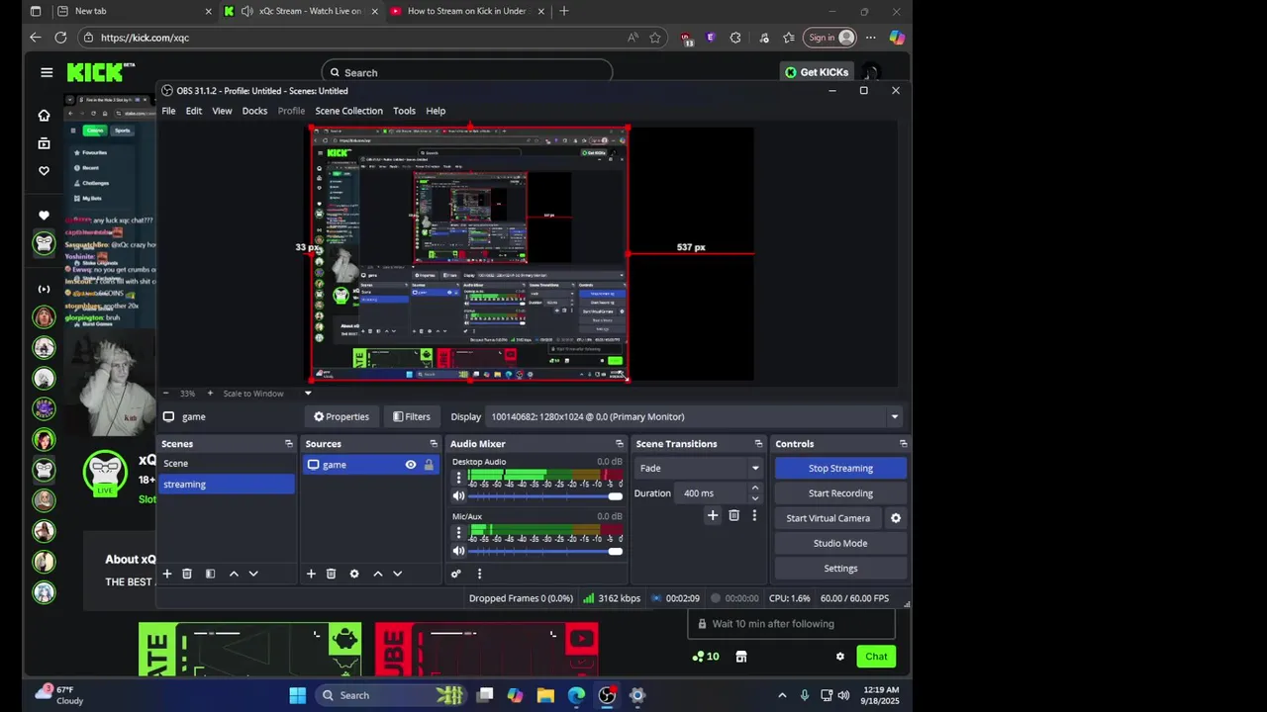Image resolution: width=1267 pixels, height=712 pixels.
Task: Move source up in the Sources dock
Action: pos(377,574)
